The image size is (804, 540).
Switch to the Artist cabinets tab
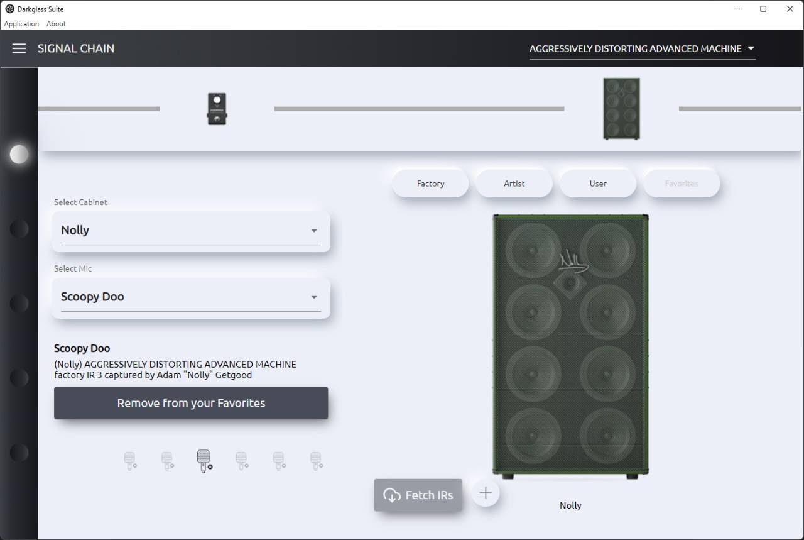tap(514, 184)
